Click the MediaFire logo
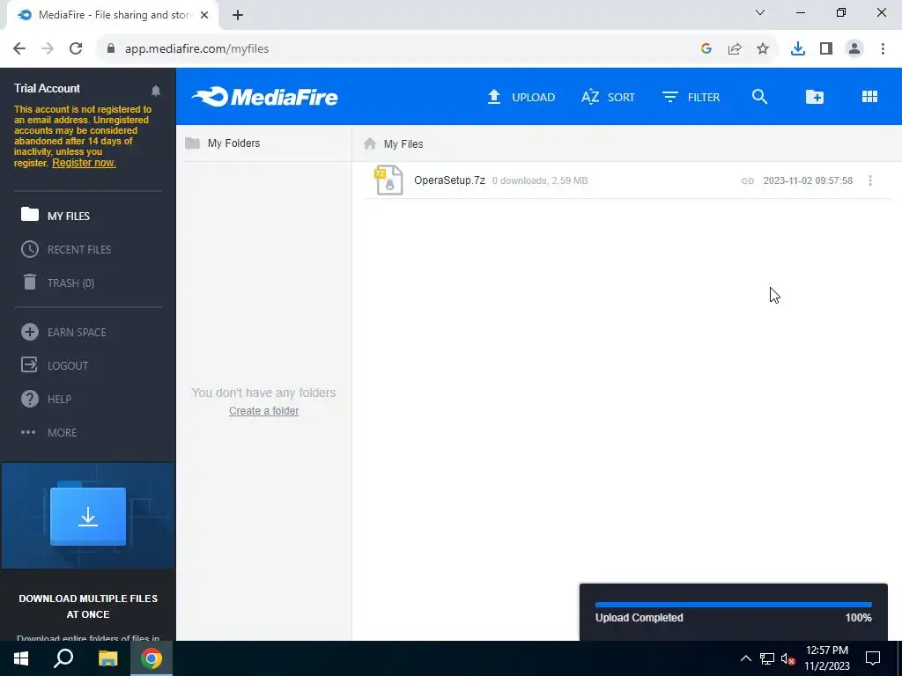 (264, 97)
